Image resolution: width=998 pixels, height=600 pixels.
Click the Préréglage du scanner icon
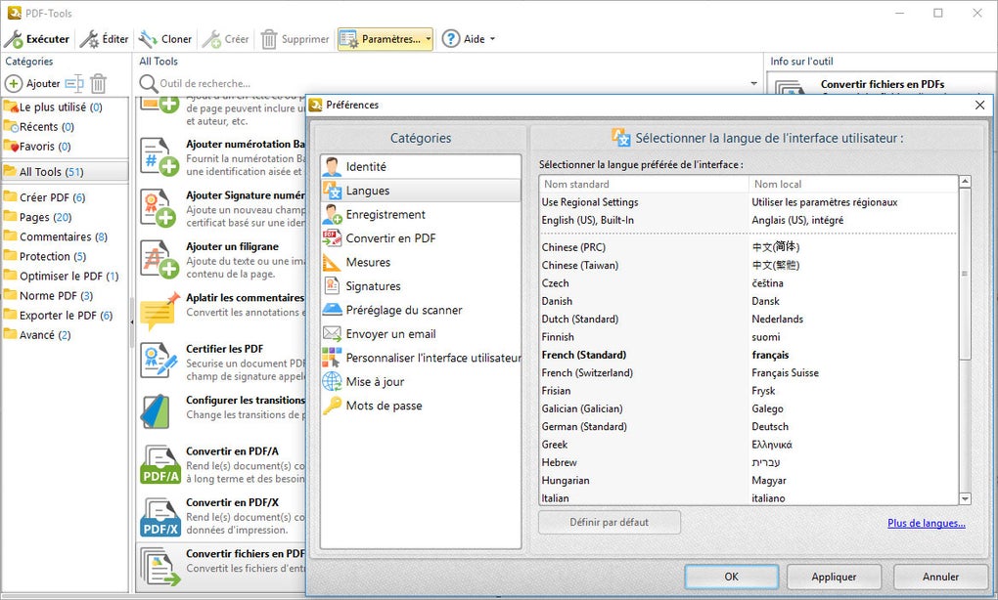click(x=332, y=310)
